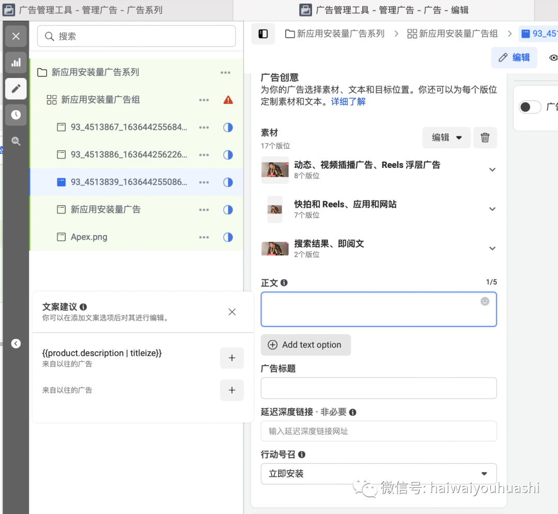
Task: Click the bar chart icon in left sidebar
Action: 16,63
